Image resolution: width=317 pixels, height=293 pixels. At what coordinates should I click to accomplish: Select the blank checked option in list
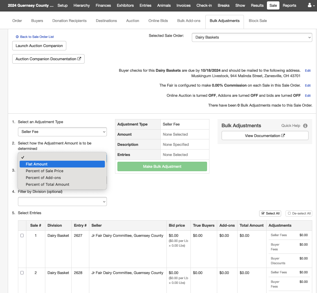coord(62,157)
